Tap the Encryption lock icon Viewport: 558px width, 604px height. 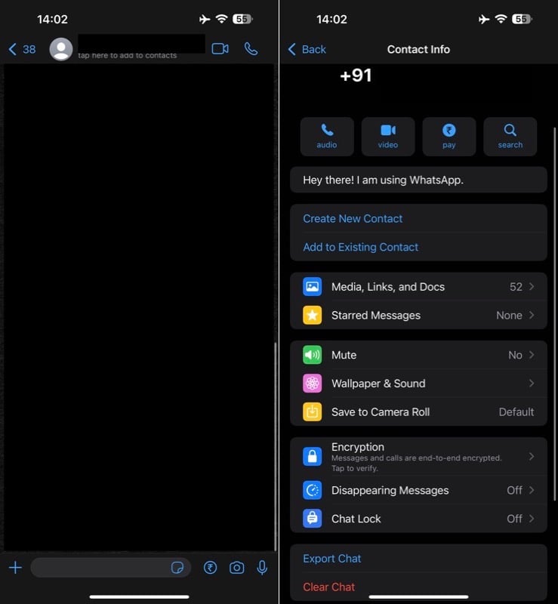point(312,457)
